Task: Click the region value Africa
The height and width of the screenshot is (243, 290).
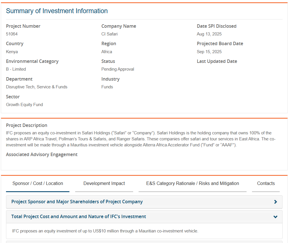Action: [107, 52]
